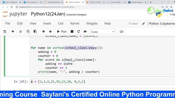Click the adding += score line
This screenshot has height=98, width=175.
[59, 64]
